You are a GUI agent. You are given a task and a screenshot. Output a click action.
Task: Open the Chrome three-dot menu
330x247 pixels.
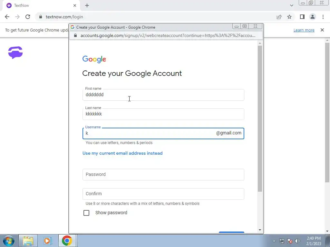point(323,17)
